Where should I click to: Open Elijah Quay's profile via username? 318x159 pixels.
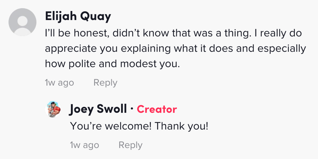point(78,16)
